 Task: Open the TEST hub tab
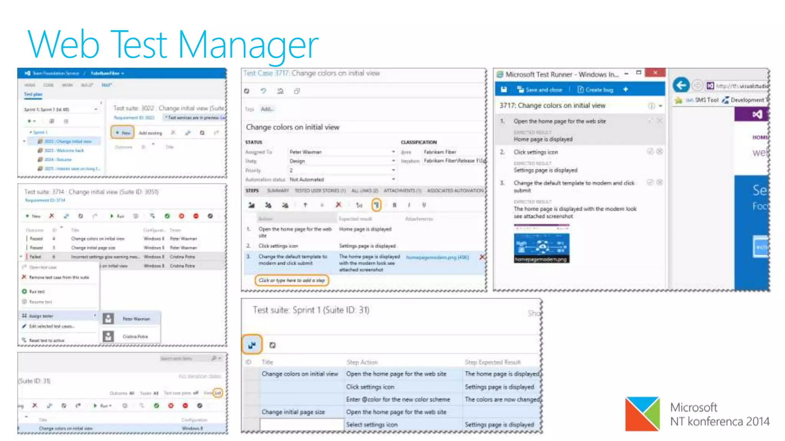point(107,85)
